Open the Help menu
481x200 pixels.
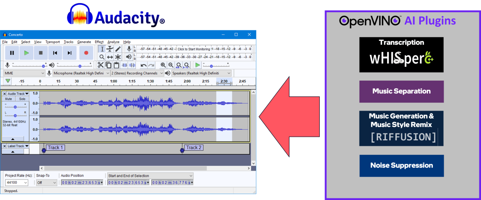point(127,42)
